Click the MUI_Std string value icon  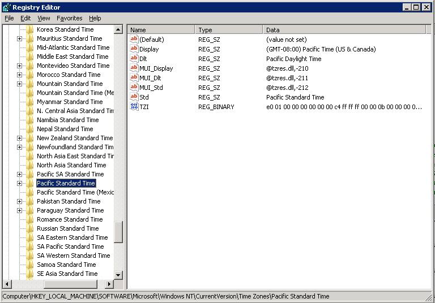pos(134,87)
